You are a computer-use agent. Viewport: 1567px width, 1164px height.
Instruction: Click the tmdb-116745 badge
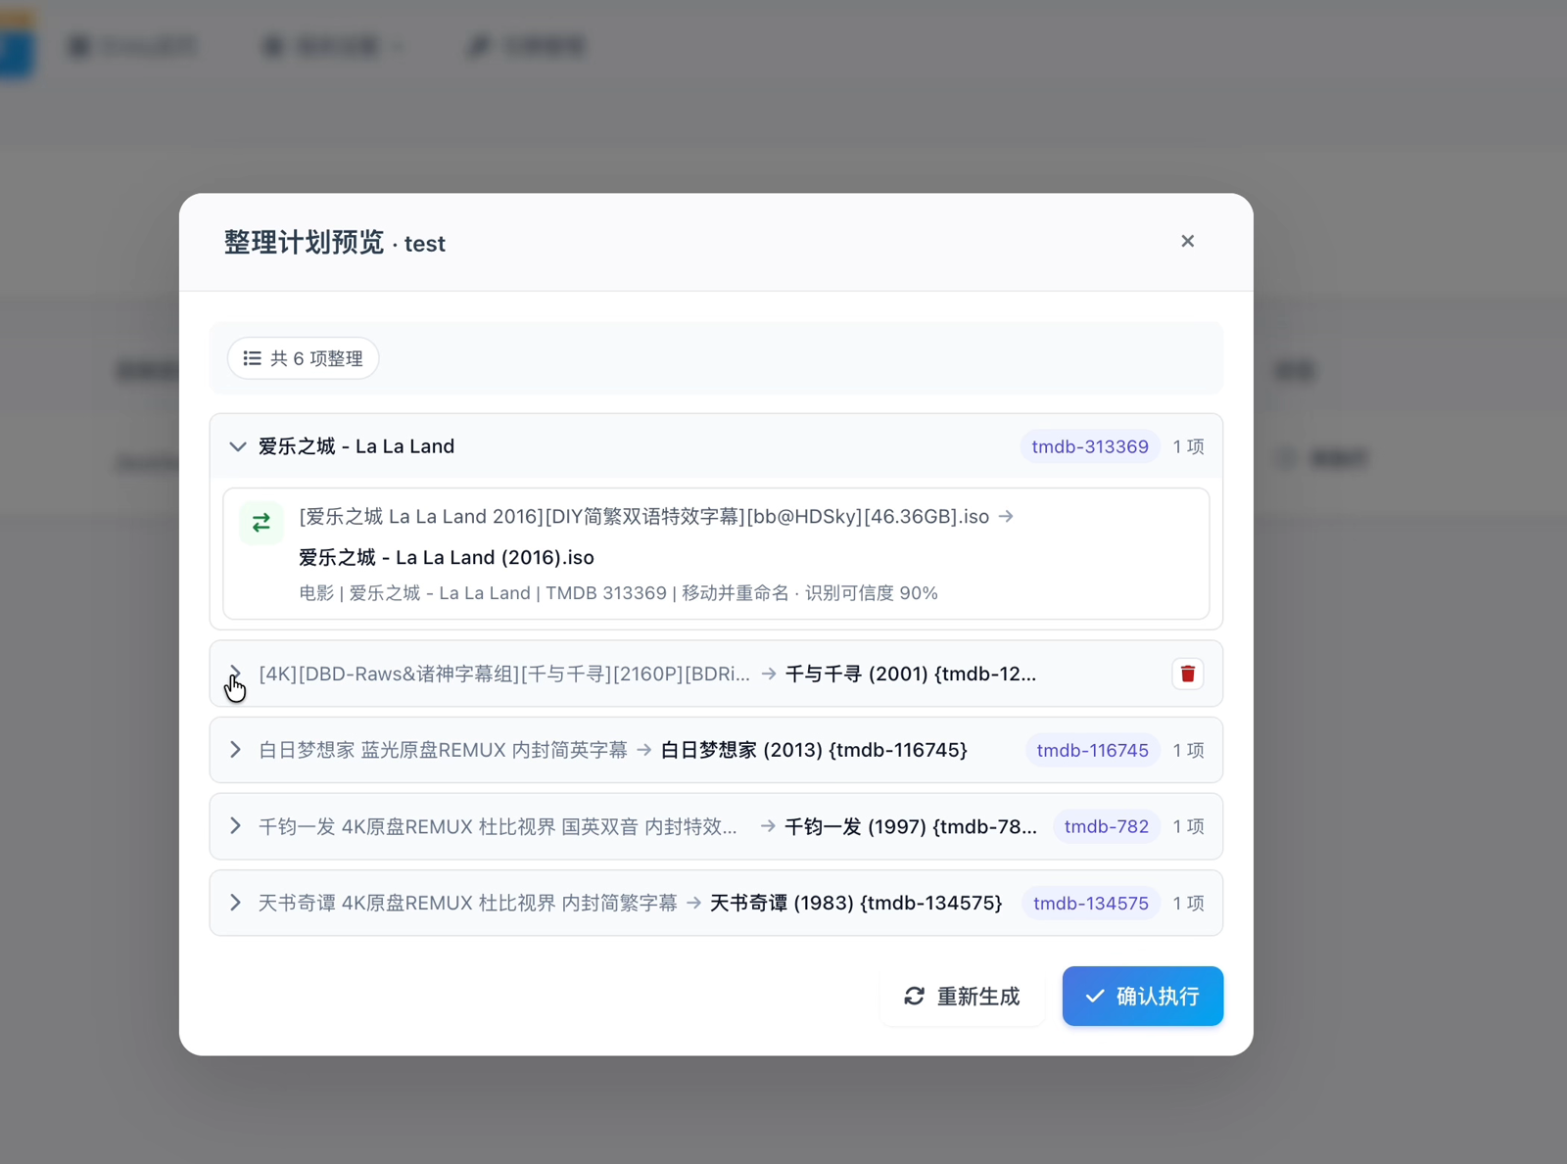pyautogui.click(x=1092, y=750)
